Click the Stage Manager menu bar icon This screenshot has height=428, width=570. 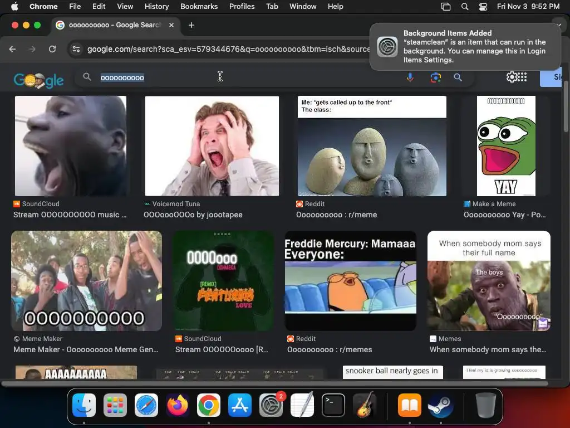tap(445, 6)
